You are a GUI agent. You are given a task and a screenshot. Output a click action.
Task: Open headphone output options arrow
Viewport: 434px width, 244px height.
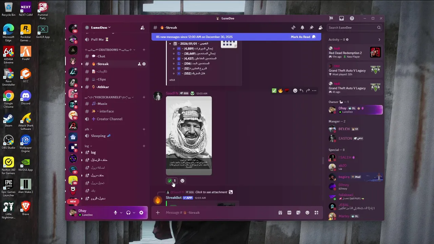(x=134, y=213)
